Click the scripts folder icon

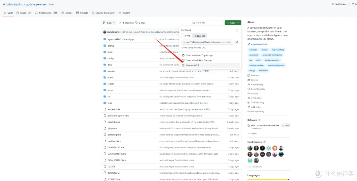click(x=105, y=84)
